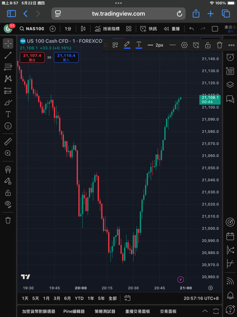Open drawing templates in floating toolbar
Image resolution: width=237 pixels, height=317 pixels.
(x=115, y=45)
